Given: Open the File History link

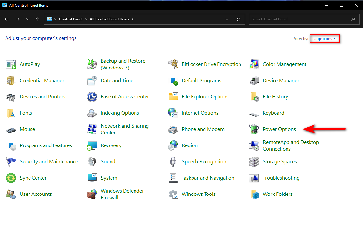Looking at the screenshot, I should [275, 97].
